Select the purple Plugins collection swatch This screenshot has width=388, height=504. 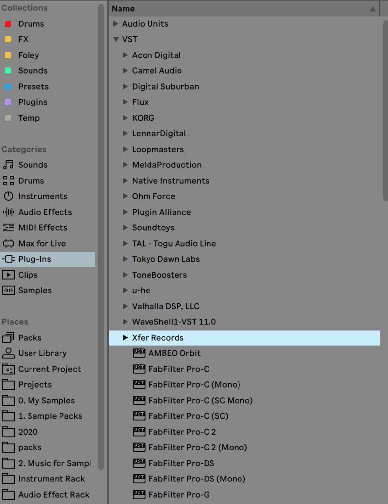pos(8,102)
